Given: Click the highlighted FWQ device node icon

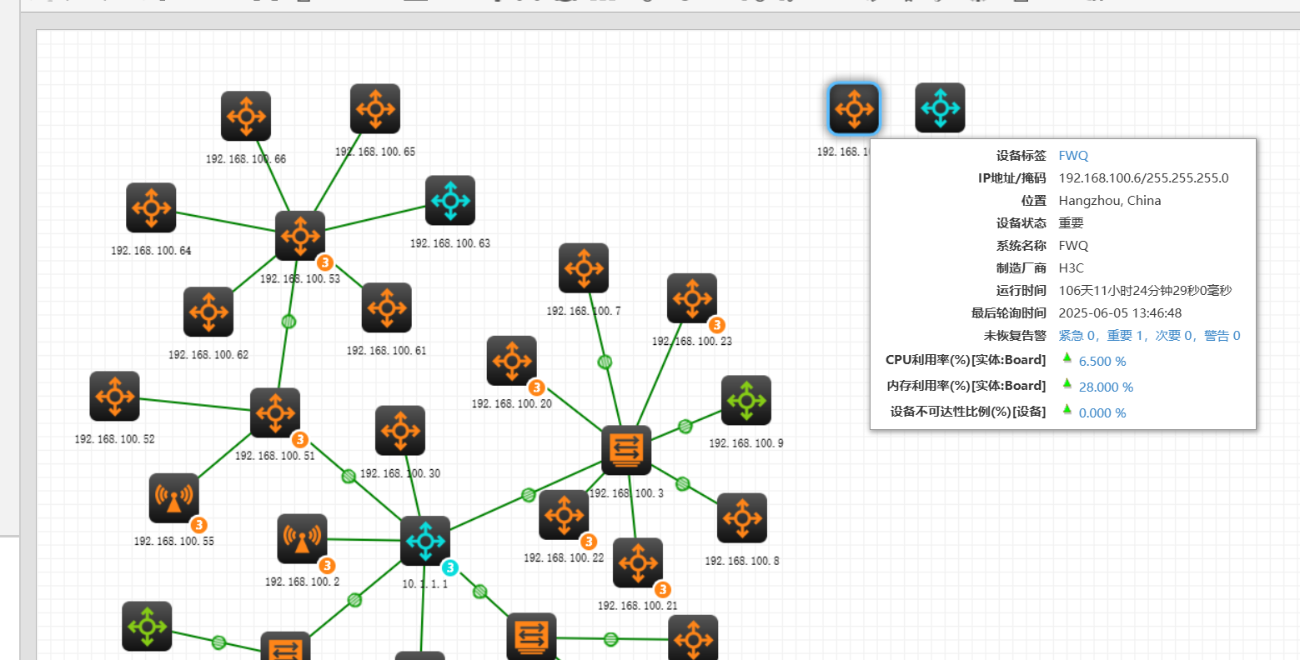Looking at the screenshot, I should pyautogui.click(x=854, y=108).
